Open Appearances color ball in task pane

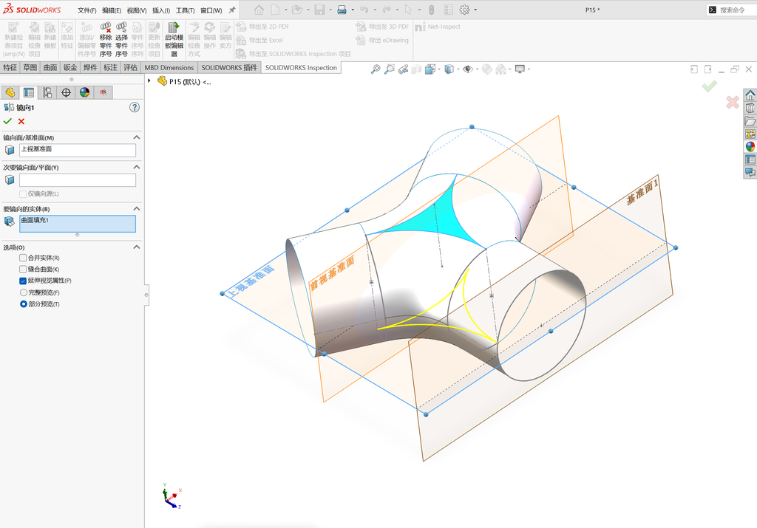750,147
